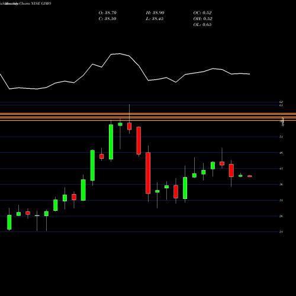Click the 61 price axis label

pyautogui.click(x=281, y=105)
